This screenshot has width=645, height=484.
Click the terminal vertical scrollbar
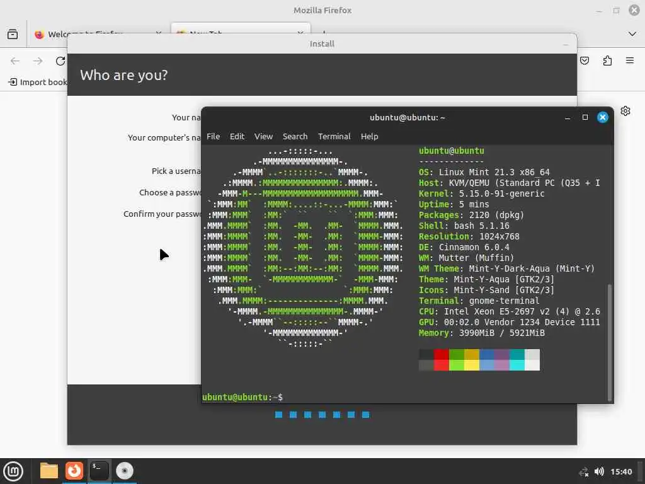pyautogui.click(x=610, y=342)
